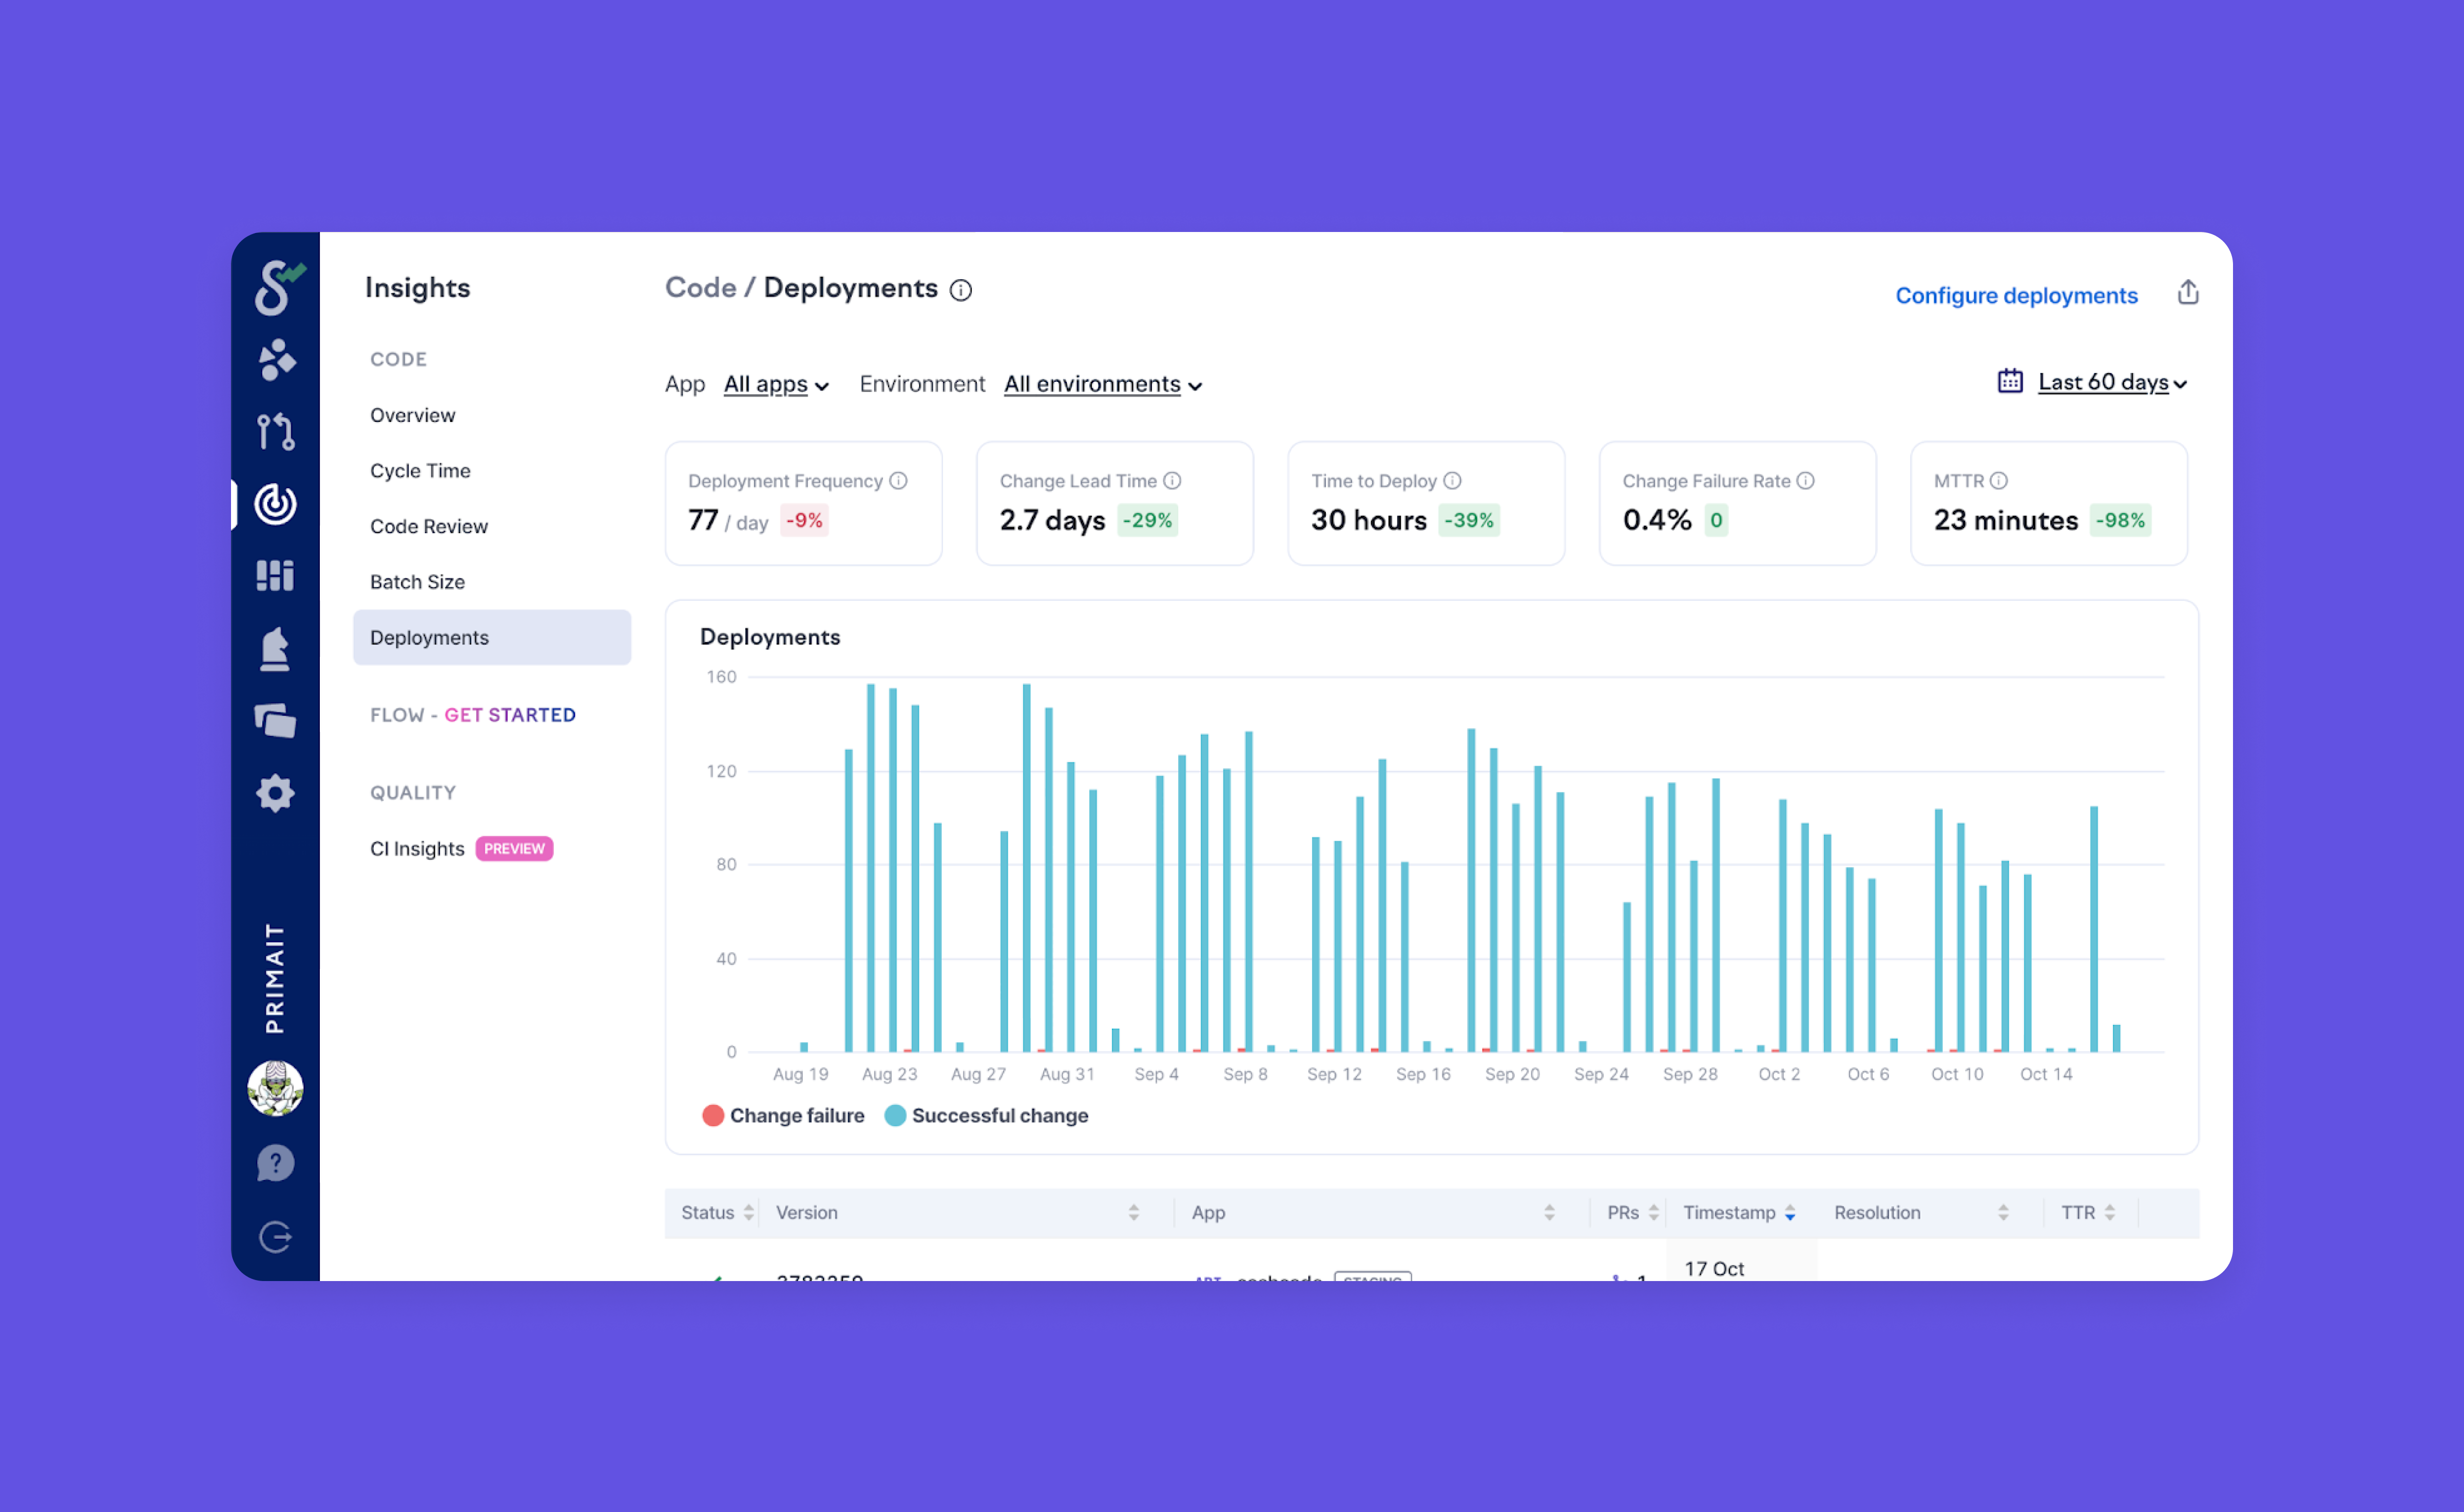Click the help question mark icon
2464x1512 pixels.
coord(275,1163)
